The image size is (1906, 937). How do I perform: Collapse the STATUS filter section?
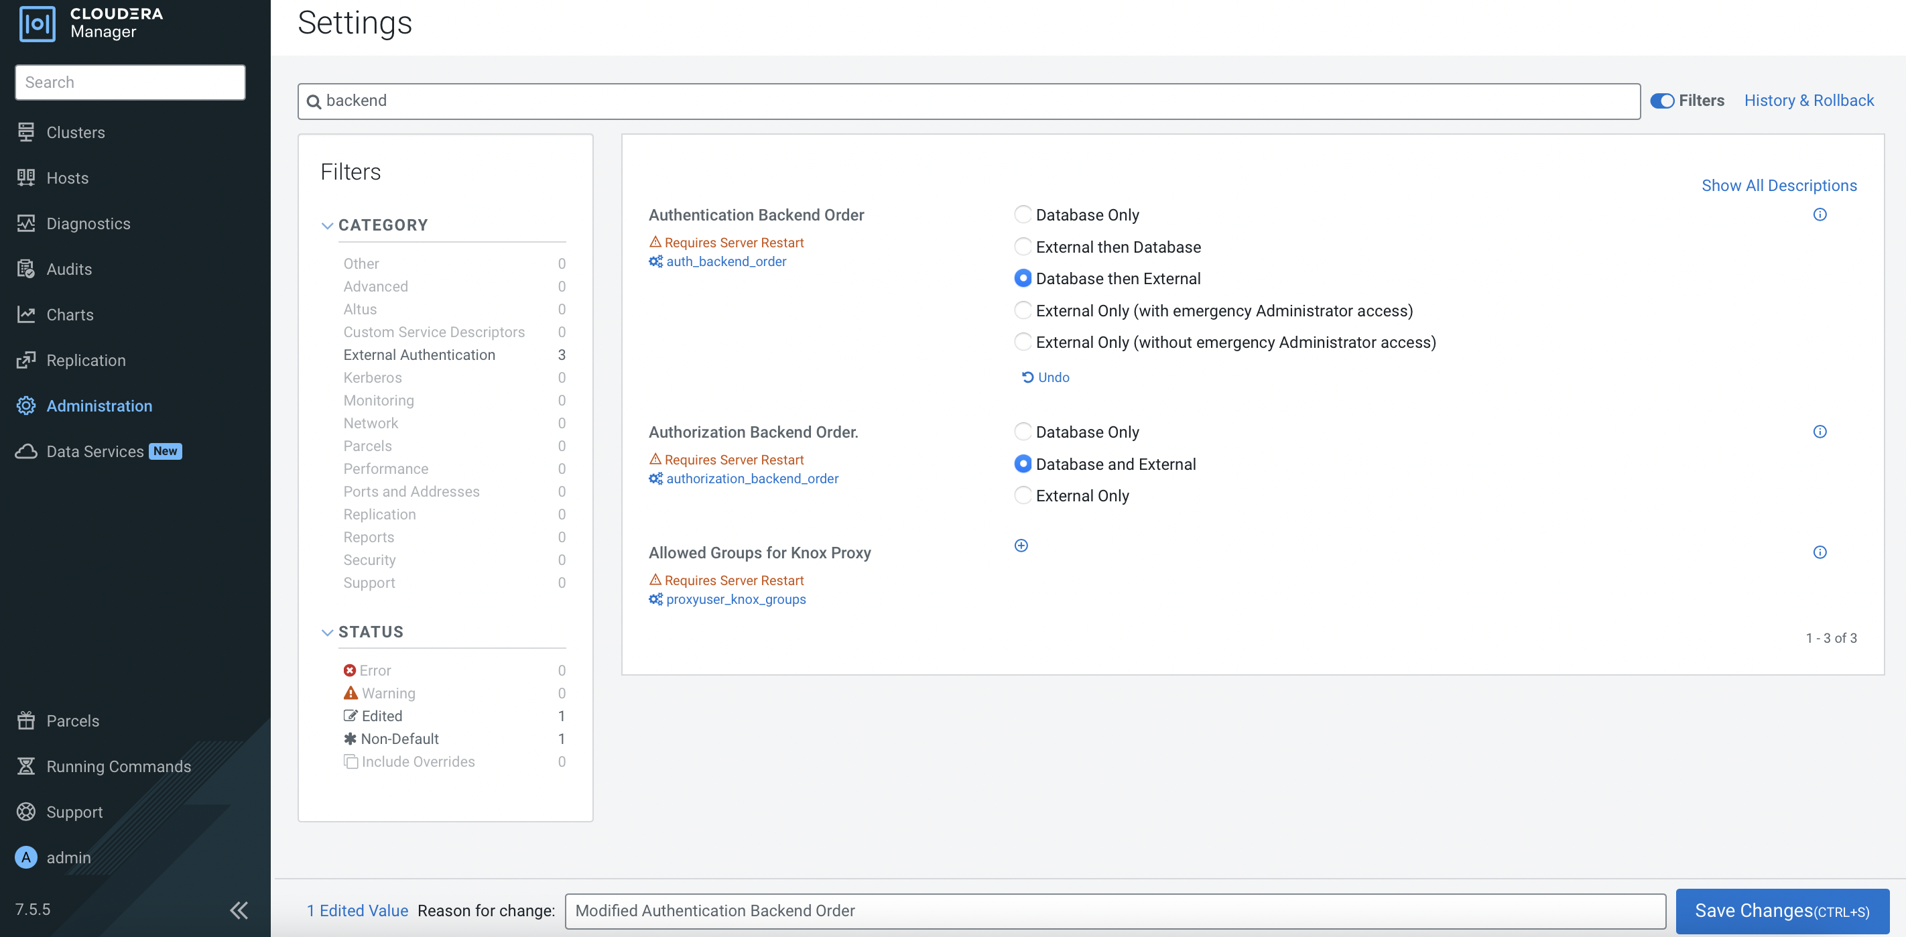click(327, 632)
